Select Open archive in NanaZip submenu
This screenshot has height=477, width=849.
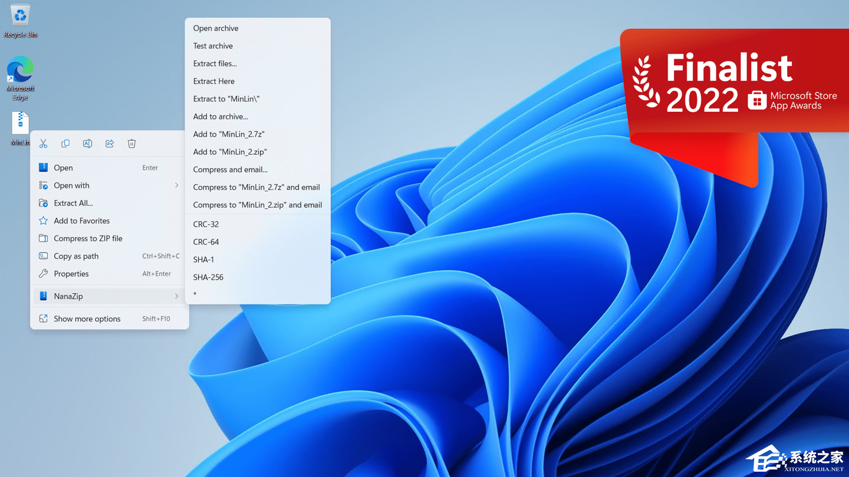258,28
